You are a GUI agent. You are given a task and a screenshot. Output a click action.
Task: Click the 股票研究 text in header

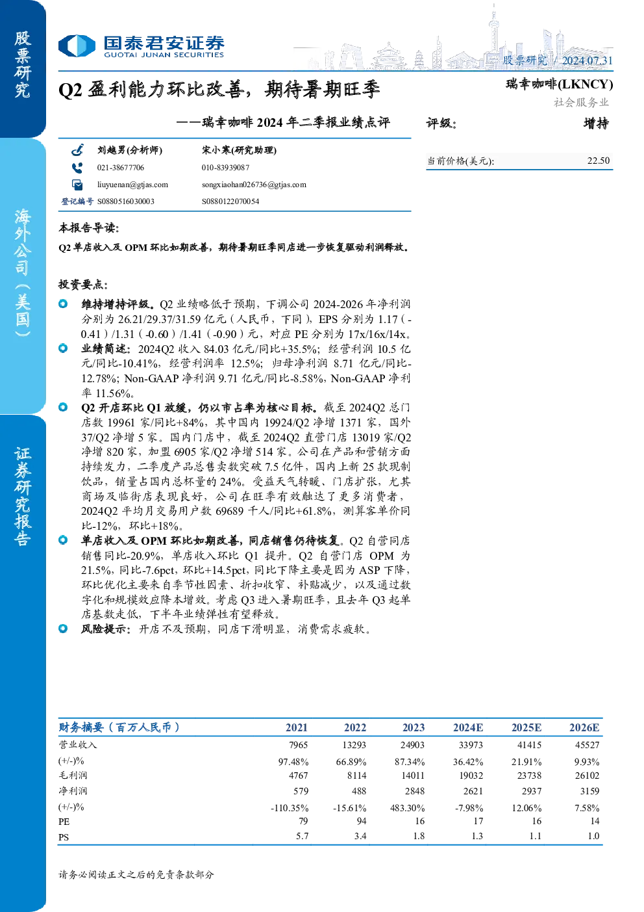tap(525, 60)
